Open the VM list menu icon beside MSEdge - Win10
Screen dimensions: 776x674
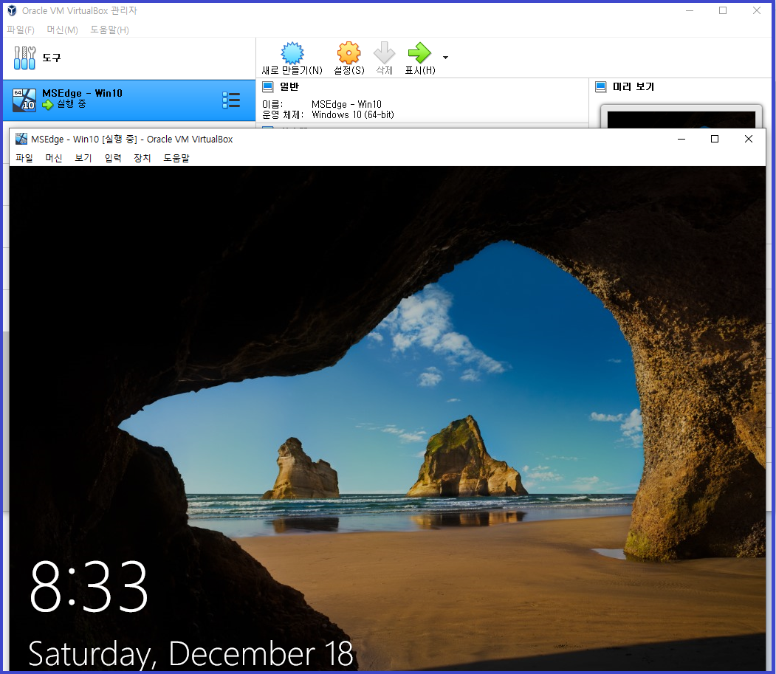point(231,100)
